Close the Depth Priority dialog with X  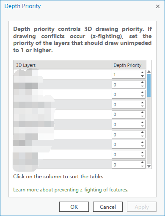pos(158,6)
